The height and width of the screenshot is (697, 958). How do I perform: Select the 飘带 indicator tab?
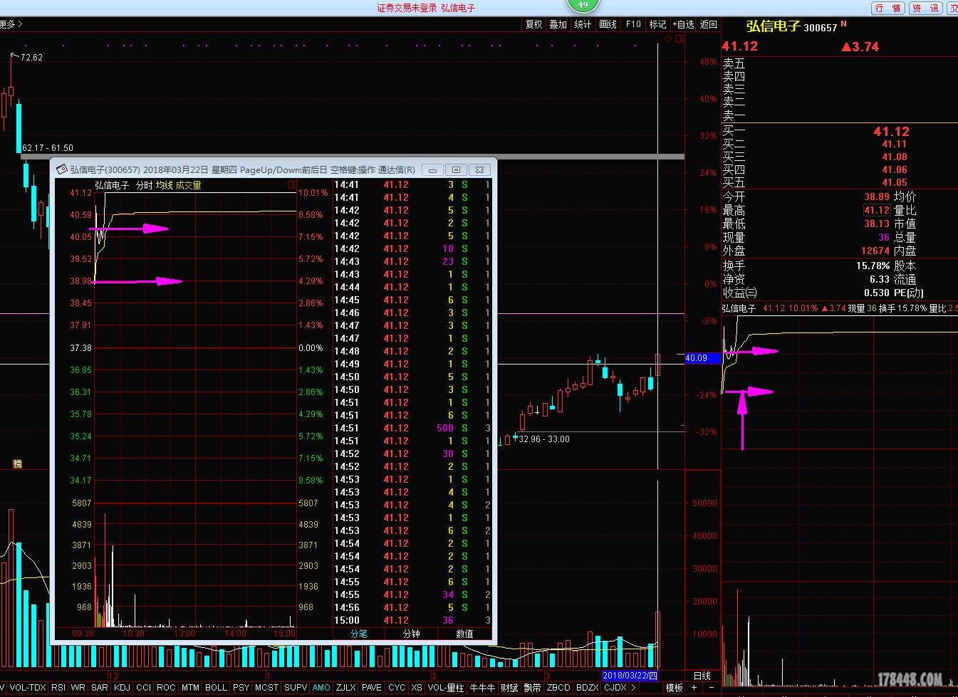point(532,688)
